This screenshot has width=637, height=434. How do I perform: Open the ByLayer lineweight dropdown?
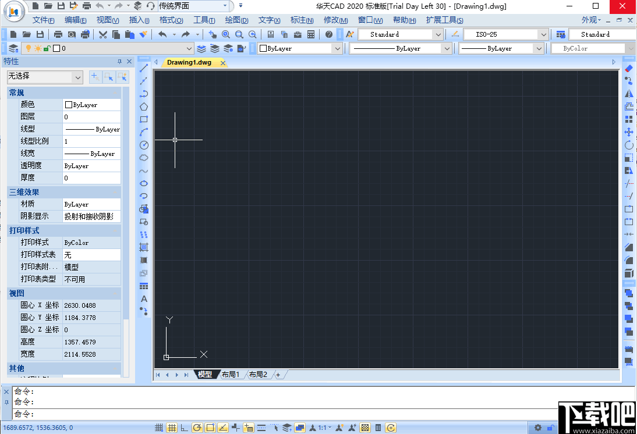[x=501, y=48]
